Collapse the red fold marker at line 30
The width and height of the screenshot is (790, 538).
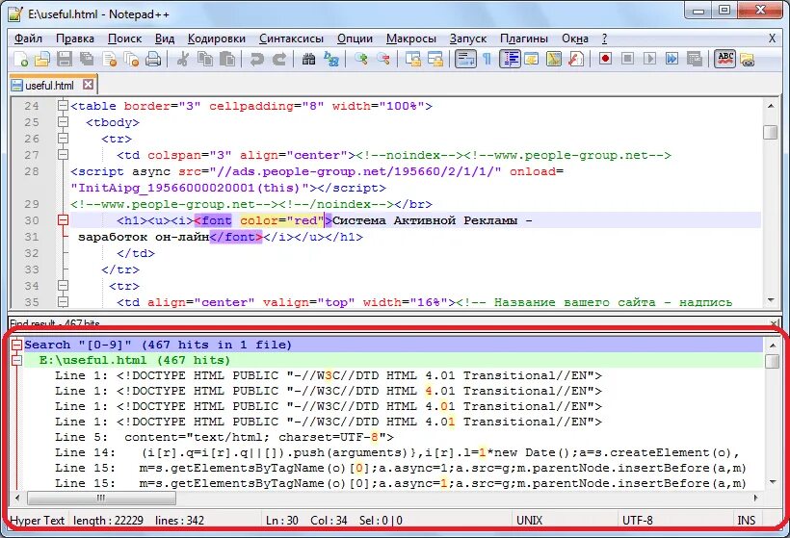[63, 220]
